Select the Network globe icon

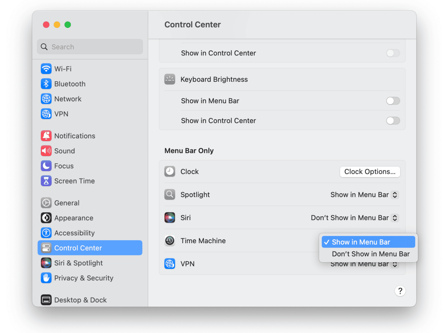(46, 99)
